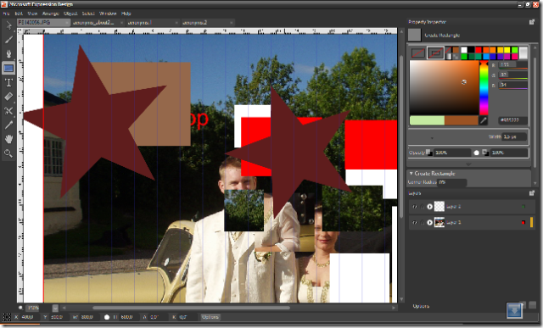Click the hex color value field
The image size is (543, 328).
512,120
